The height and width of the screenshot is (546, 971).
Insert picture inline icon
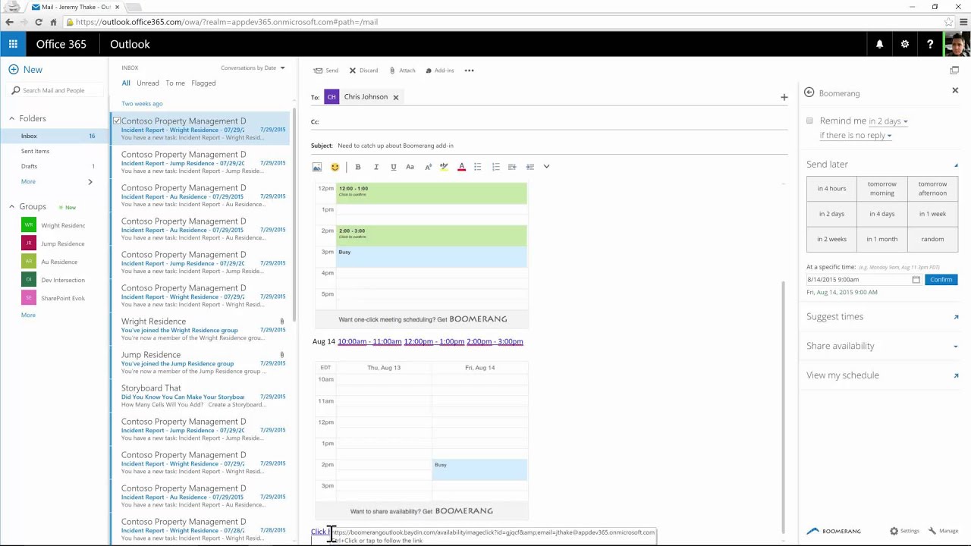(317, 167)
